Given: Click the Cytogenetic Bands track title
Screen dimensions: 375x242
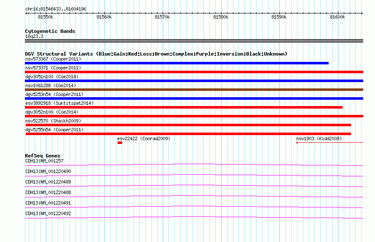Looking at the screenshot, I should pyautogui.click(x=50, y=31).
